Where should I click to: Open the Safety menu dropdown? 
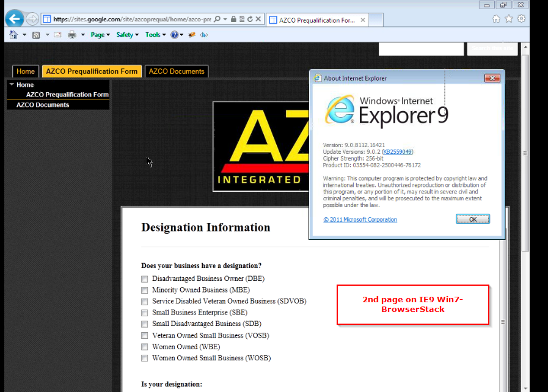pos(128,35)
